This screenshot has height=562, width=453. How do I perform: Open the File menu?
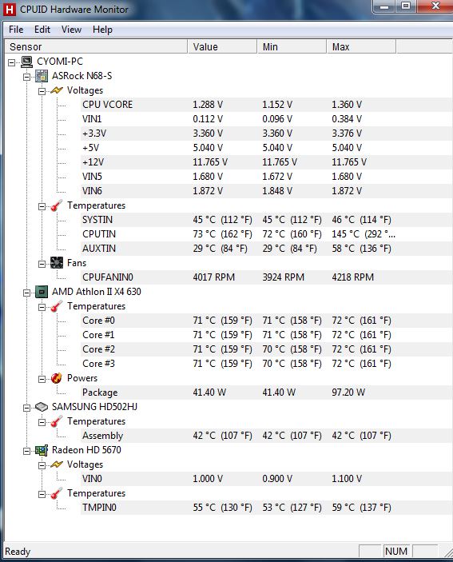16,30
